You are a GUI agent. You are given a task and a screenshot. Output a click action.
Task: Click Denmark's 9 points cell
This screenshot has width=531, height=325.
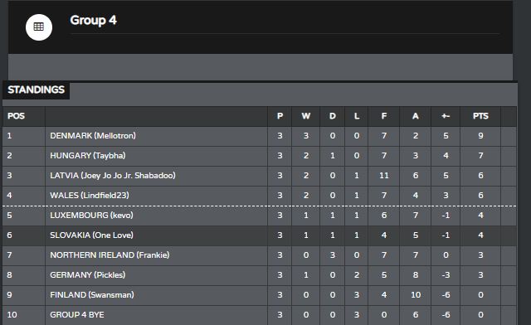point(480,136)
